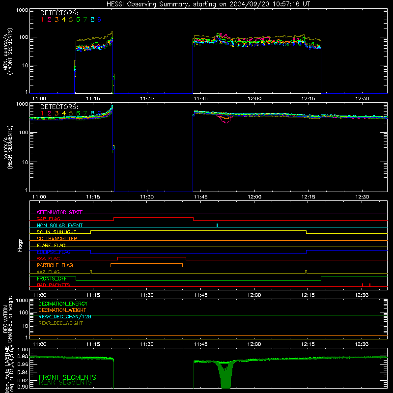Click the FRONT SEGMENTS livetime legend label
Screen dimensions: 393x393
67,377
